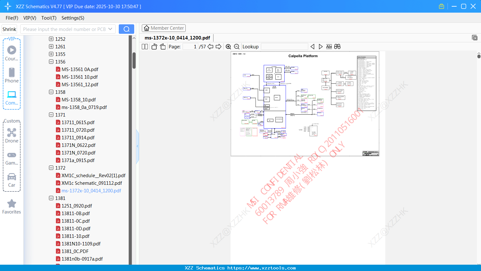Click the binoculars search icon

337,47
